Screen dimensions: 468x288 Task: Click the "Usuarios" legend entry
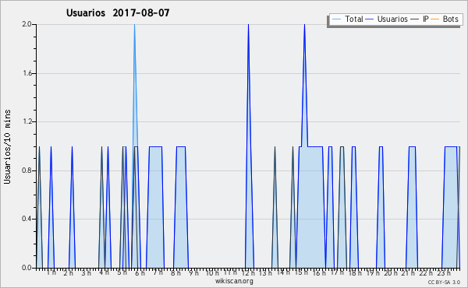click(x=387, y=19)
